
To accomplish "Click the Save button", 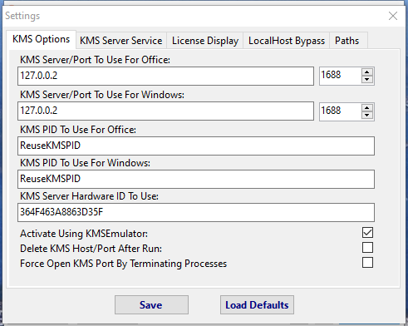I will pos(151,305).
